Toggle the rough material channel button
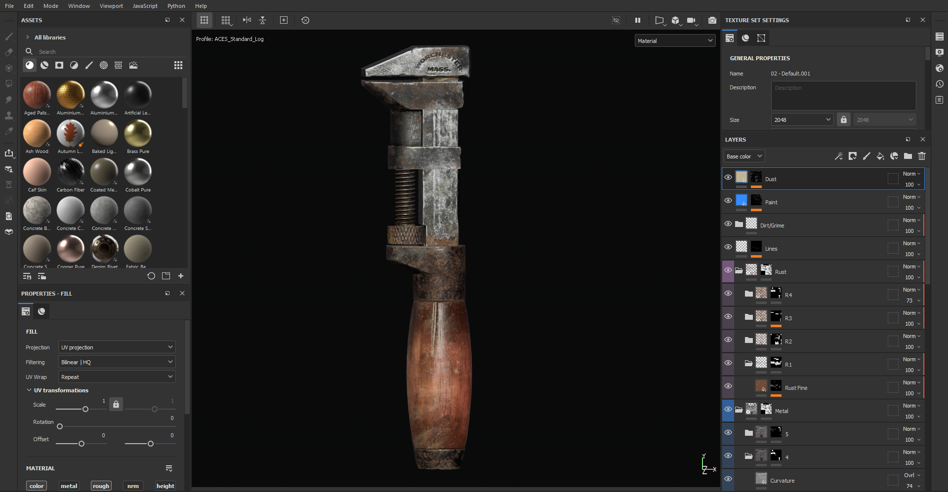The width and height of the screenshot is (948, 492). click(101, 486)
